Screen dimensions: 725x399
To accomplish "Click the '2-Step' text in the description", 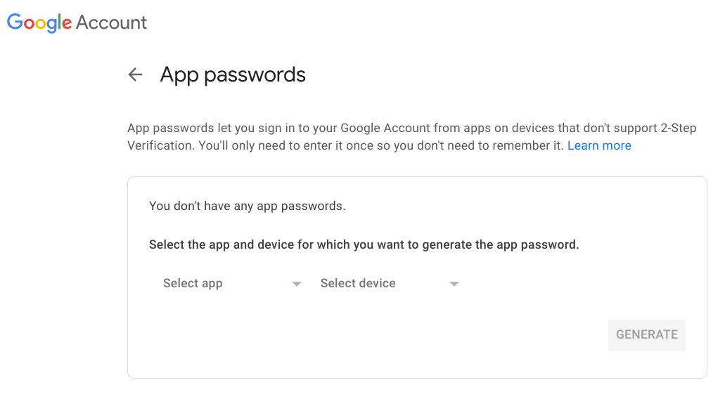I will pos(679,128).
